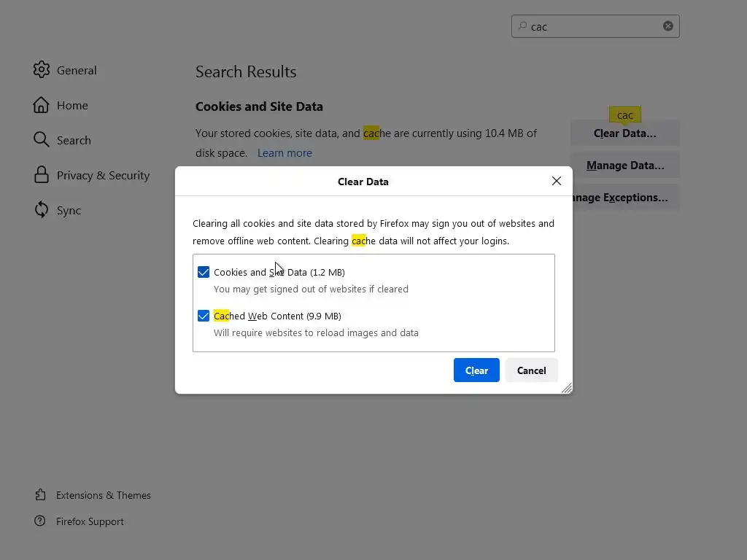Click the General gear icon
The image size is (747, 560).
click(x=42, y=69)
